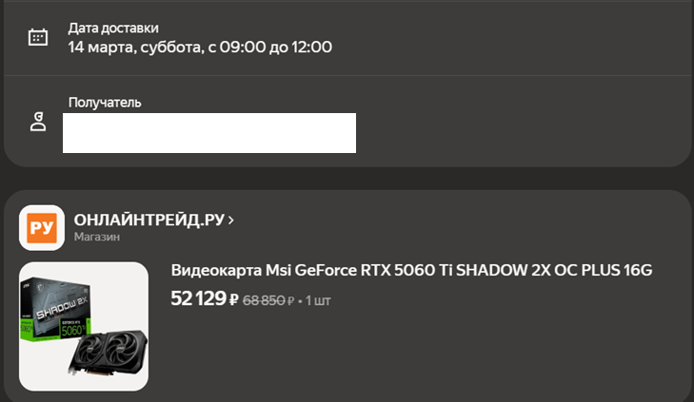Click the 1 шт quantity text
Image resolution: width=694 pixels, height=402 pixels.
319,300
